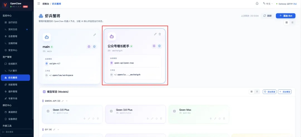Click the qwen-api/qwen-max model text
Viewport: 301px width, 137px height.
(x=124, y=63)
